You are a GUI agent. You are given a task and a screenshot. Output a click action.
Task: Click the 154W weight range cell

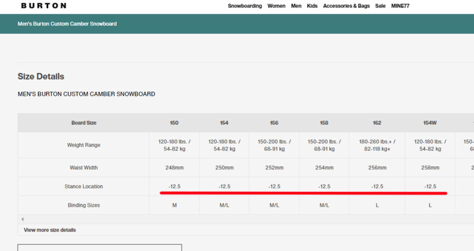coord(430,145)
